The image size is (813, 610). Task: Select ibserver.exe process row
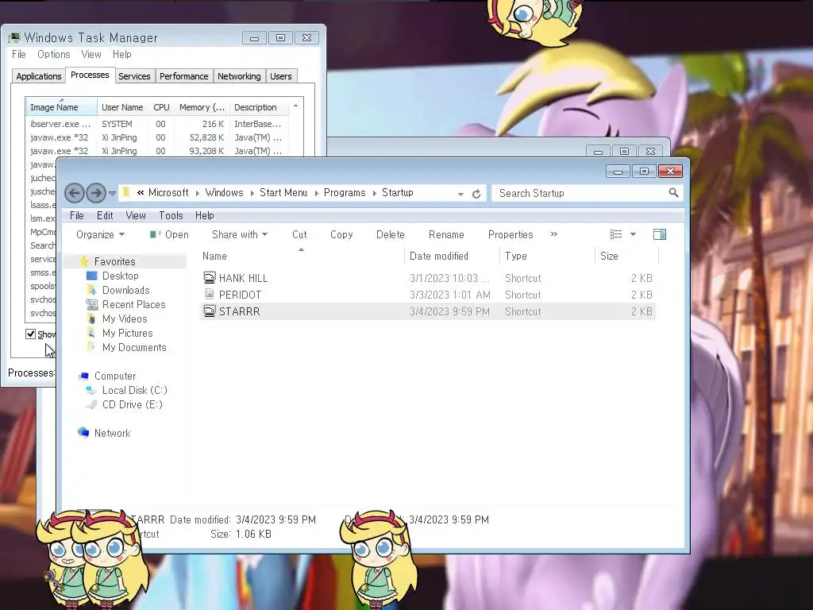click(157, 124)
